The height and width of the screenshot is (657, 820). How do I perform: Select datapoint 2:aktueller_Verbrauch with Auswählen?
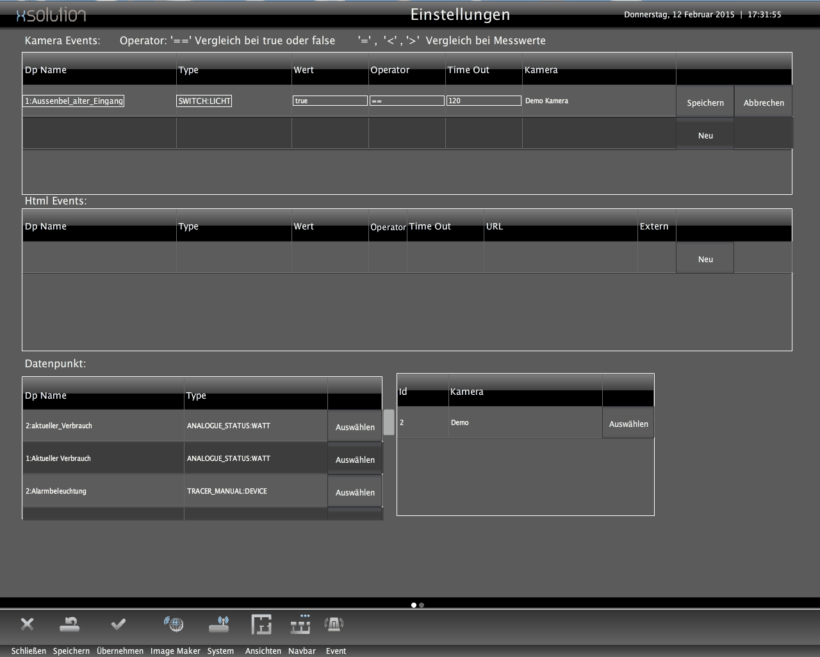tap(355, 427)
